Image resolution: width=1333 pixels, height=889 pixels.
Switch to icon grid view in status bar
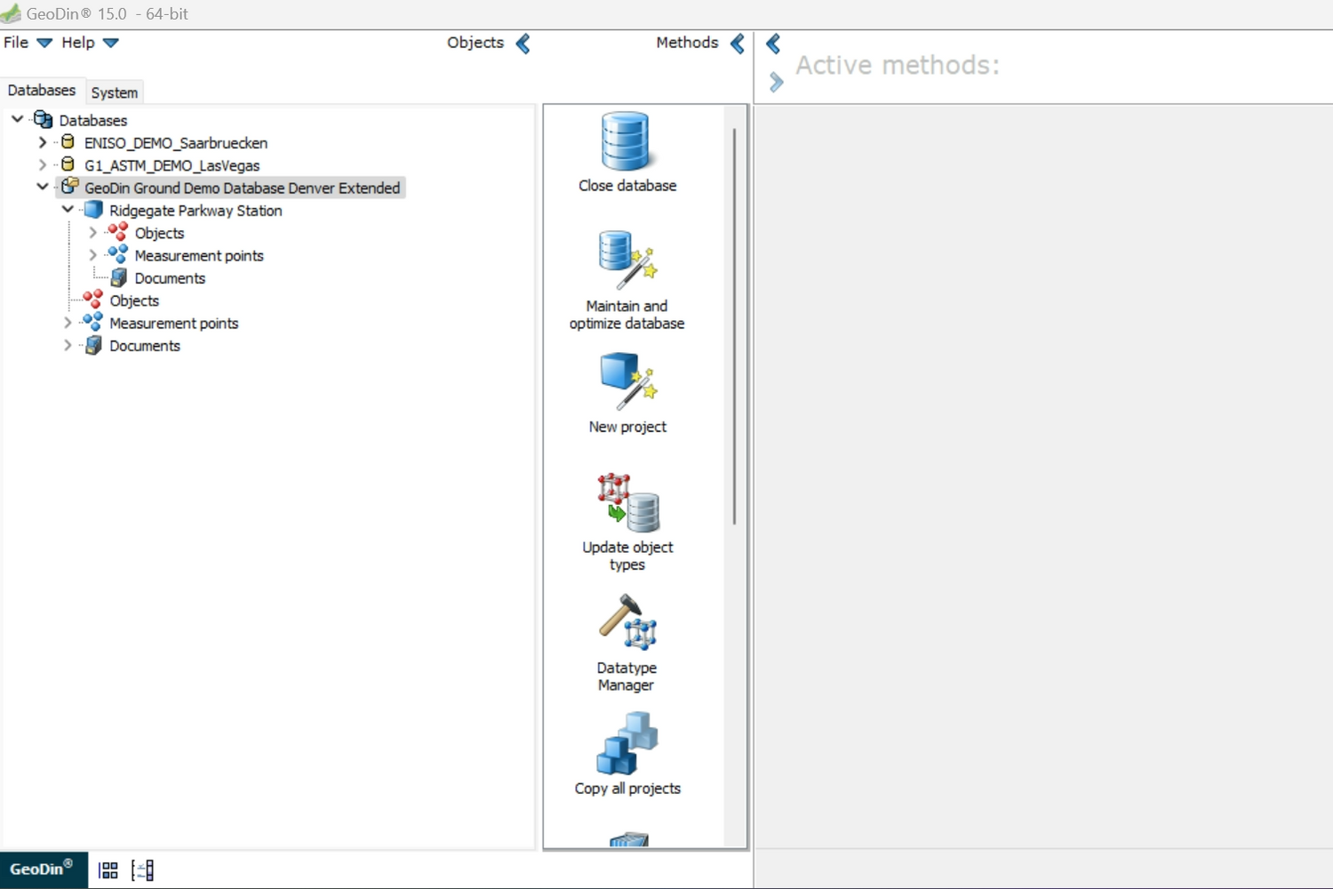pos(108,870)
